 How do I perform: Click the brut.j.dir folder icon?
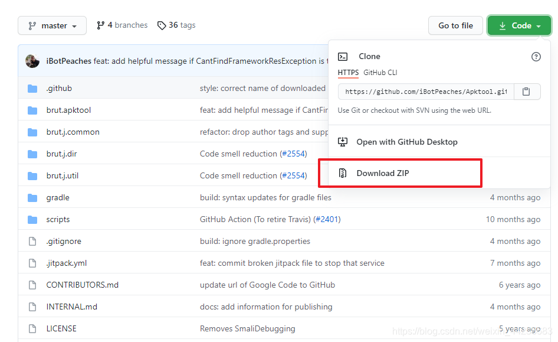tap(32, 154)
